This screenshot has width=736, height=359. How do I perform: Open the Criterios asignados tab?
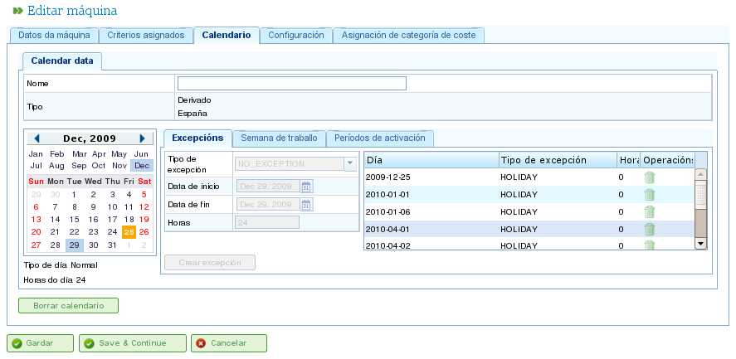pos(146,36)
